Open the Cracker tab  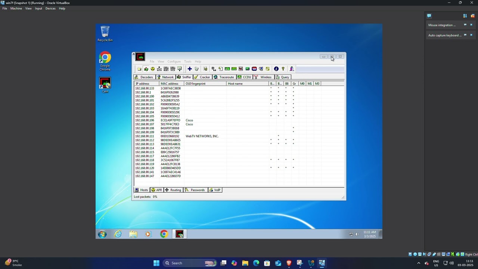pyautogui.click(x=202, y=77)
